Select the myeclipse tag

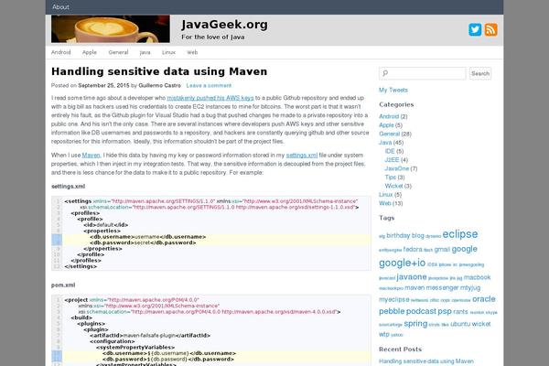[393, 300]
